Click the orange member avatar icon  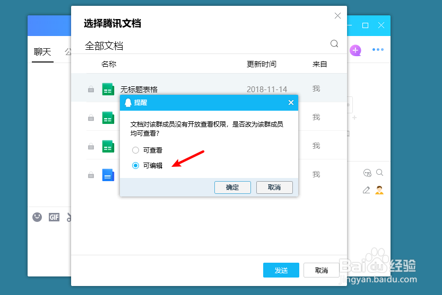[x=379, y=190]
